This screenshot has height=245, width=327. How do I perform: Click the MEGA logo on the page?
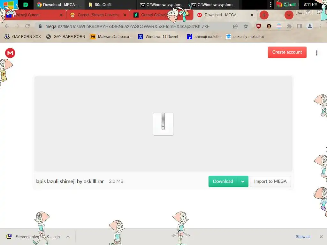point(10,53)
